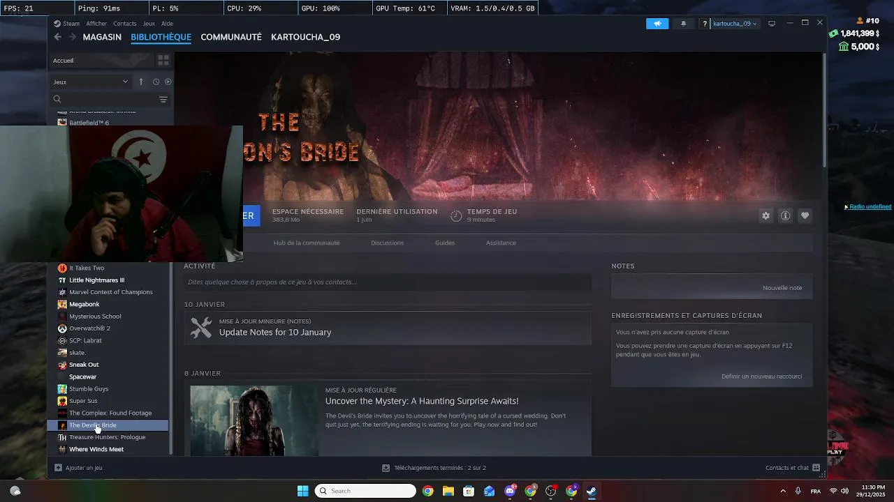Click the sort ascending arrow icon
This screenshot has height=502, width=894.
pyautogui.click(x=141, y=82)
